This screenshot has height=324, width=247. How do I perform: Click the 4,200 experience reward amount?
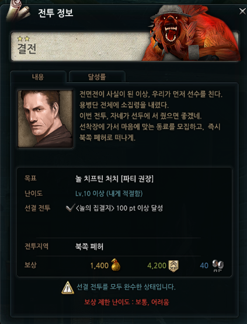coord(157,265)
